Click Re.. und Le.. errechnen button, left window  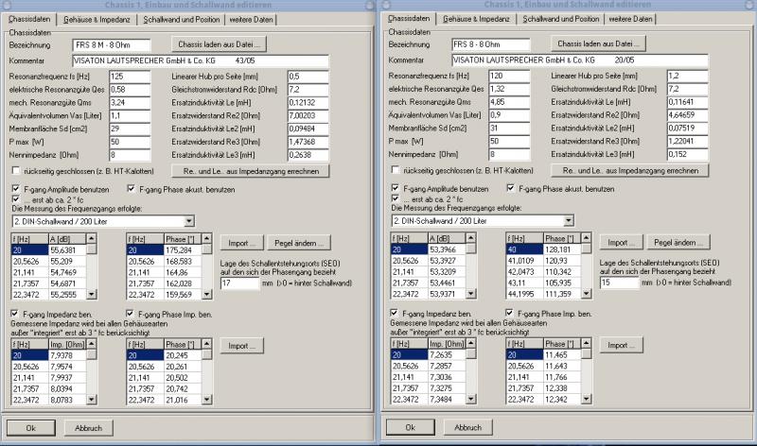point(251,171)
